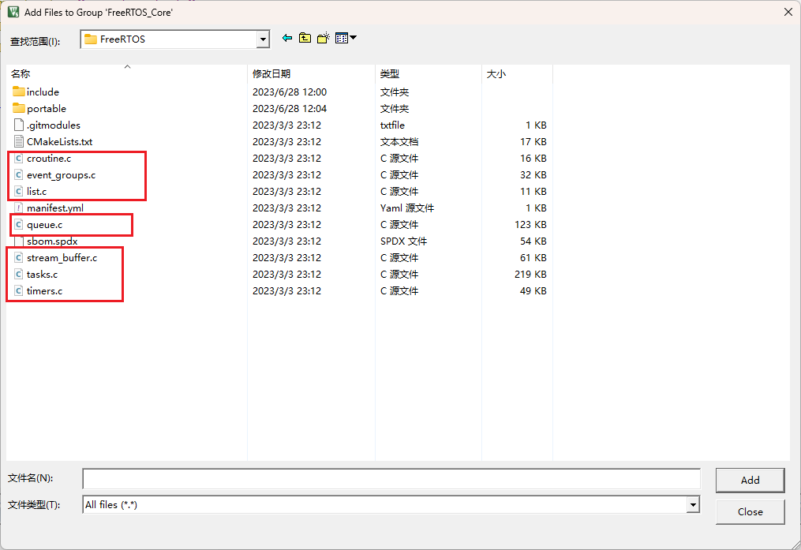The image size is (801, 550).
Task: Select tasks.c file name
Action: [x=43, y=275]
